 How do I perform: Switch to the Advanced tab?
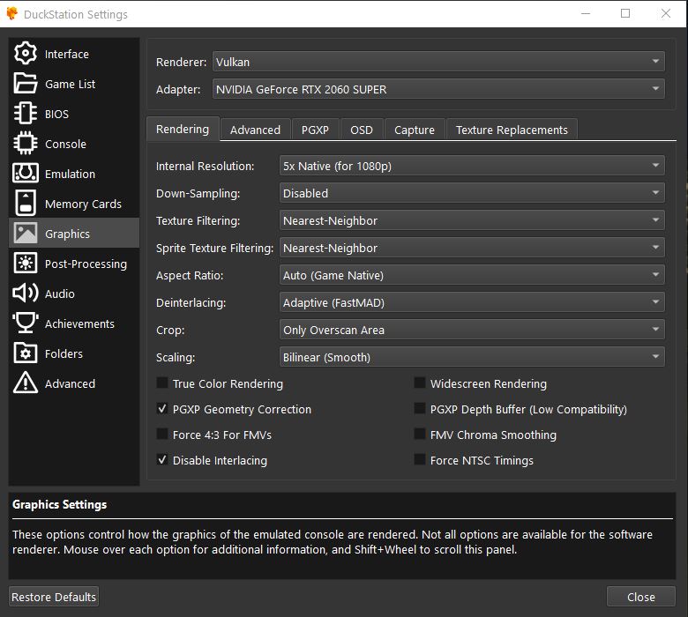(256, 130)
